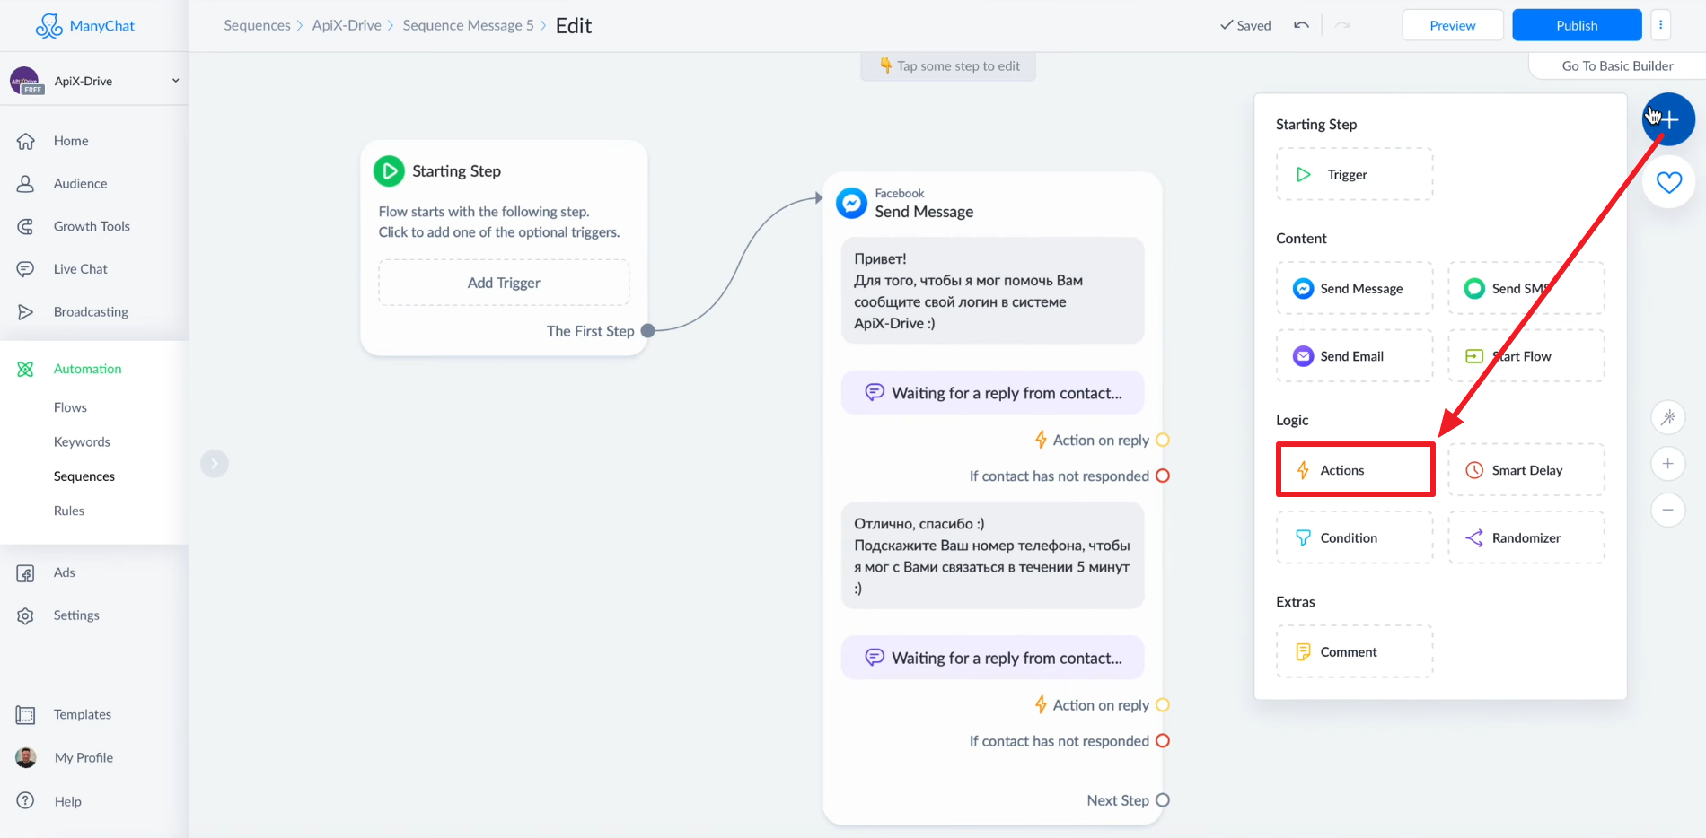Click the Saved status indicator
The width and height of the screenshot is (1706, 838).
click(x=1245, y=25)
